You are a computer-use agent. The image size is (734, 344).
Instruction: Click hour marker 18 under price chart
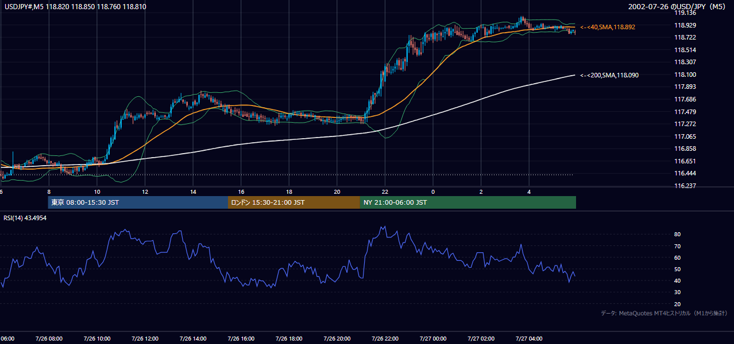(x=289, y=191)
